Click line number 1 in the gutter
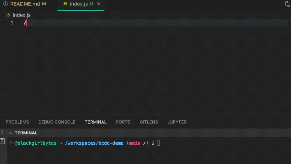Image resolution: width=291 pixels, height=164 pixels. pos(12,23)
